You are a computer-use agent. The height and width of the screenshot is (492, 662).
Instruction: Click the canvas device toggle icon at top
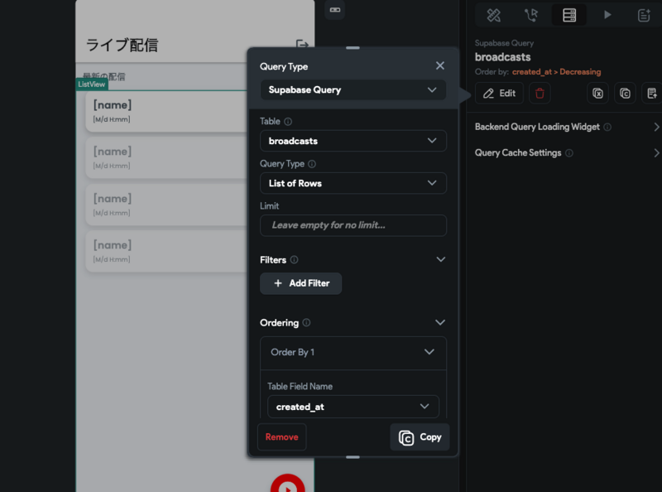point(335,10)
